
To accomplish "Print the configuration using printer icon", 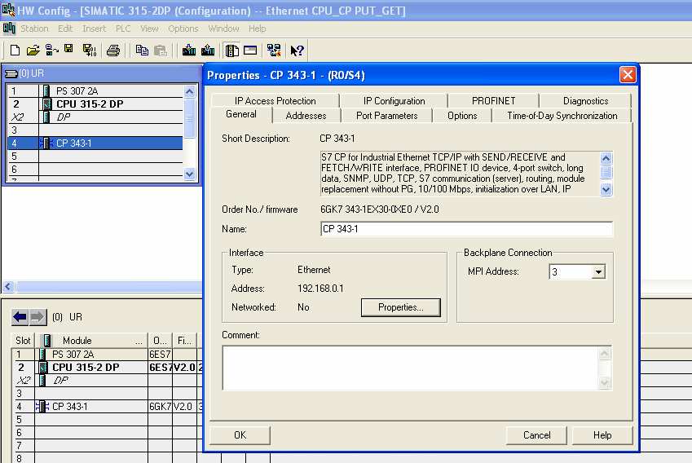I will tap(113, 51).
